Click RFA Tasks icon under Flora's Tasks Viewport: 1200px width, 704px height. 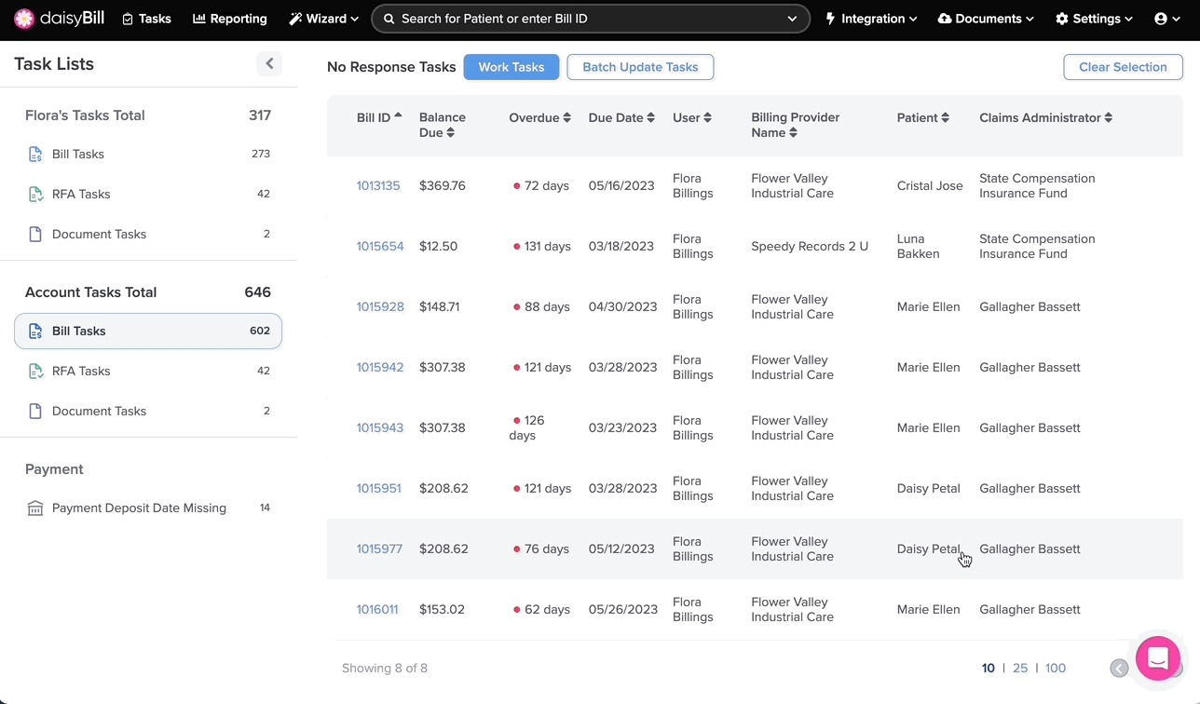[x=35, y=195]
